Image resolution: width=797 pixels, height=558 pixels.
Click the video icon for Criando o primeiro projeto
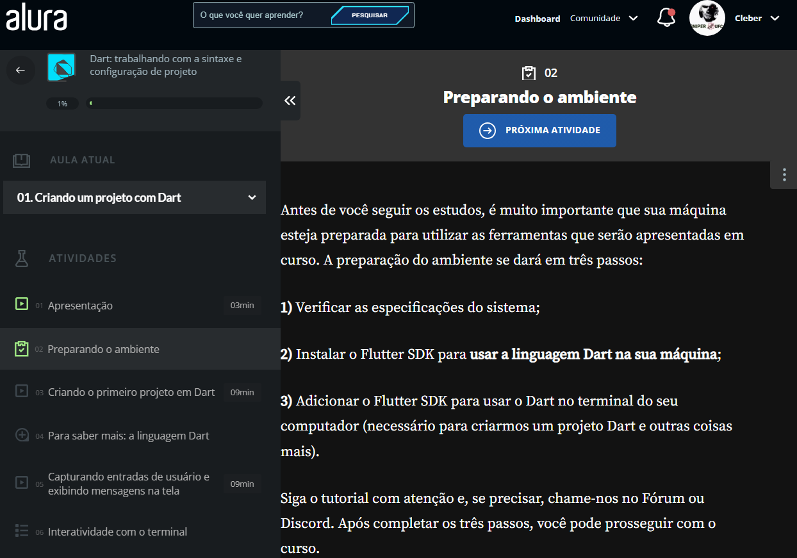coord(22,390)
